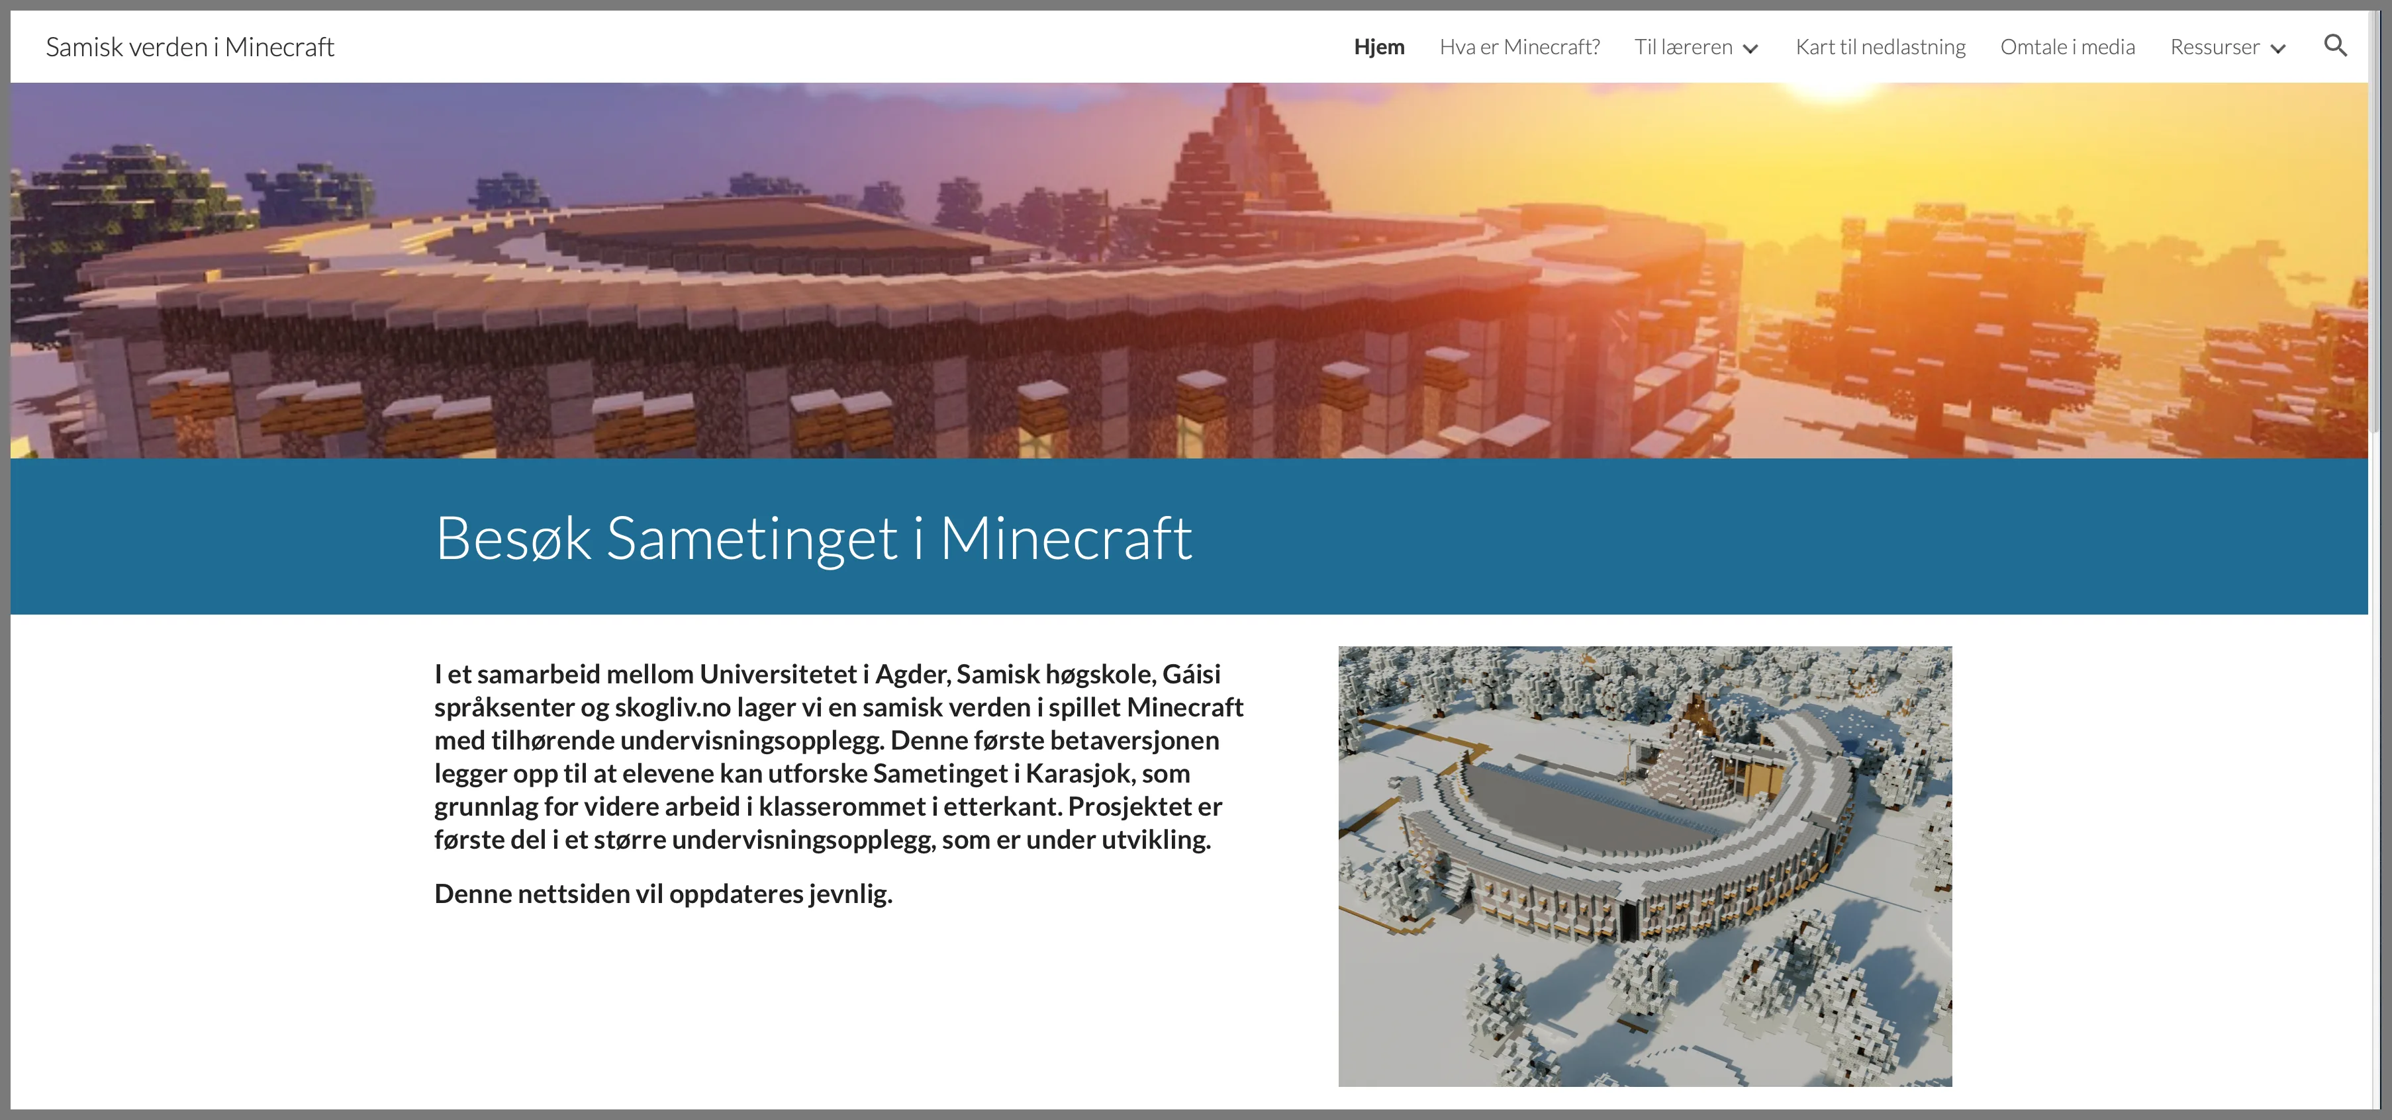Open the Omtale i media page

(x=2067, y=48)
